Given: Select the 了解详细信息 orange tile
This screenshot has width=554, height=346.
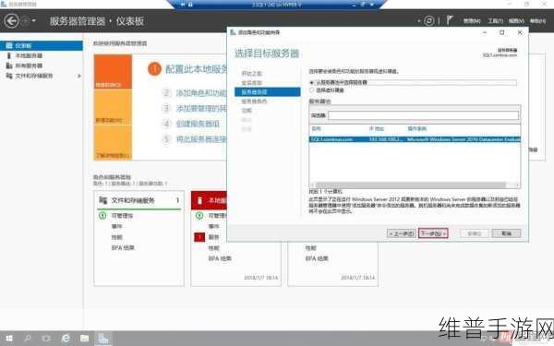Looking at the screenshot, I should [x=113, y=142].
